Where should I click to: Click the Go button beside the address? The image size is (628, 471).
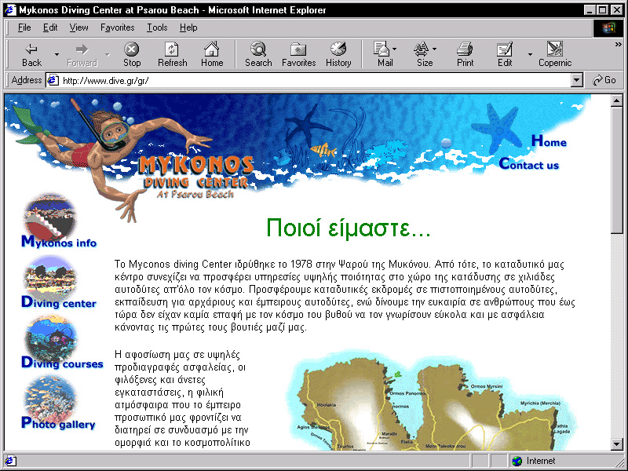tap(604, 81)
